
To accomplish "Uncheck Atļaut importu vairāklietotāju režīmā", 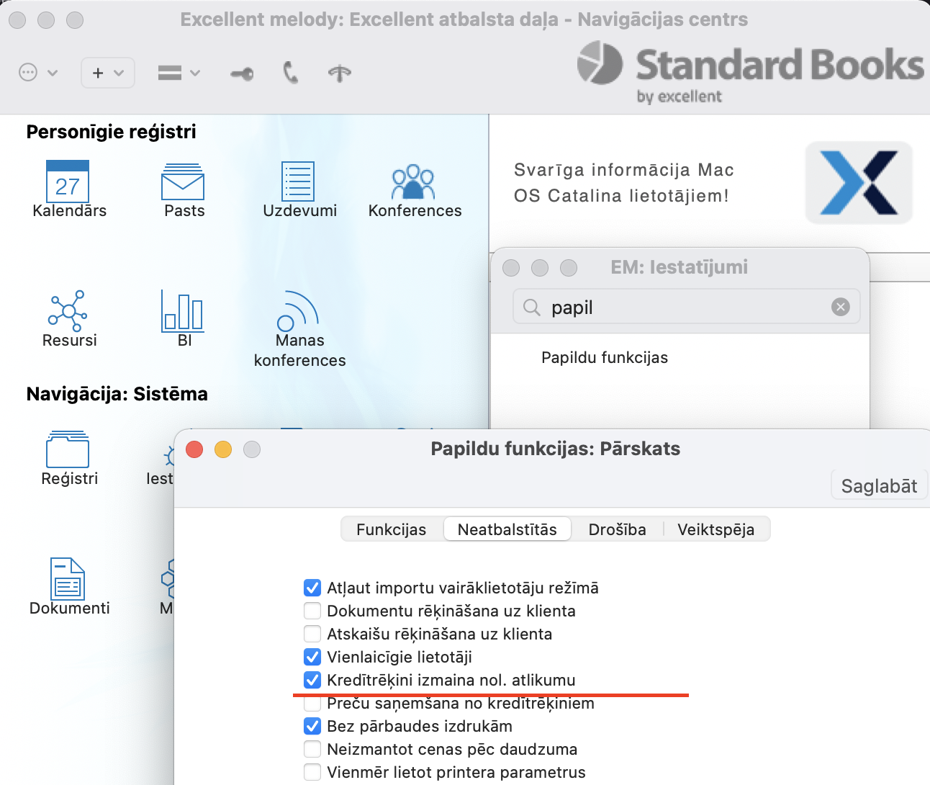I will [x=312, y=588].
